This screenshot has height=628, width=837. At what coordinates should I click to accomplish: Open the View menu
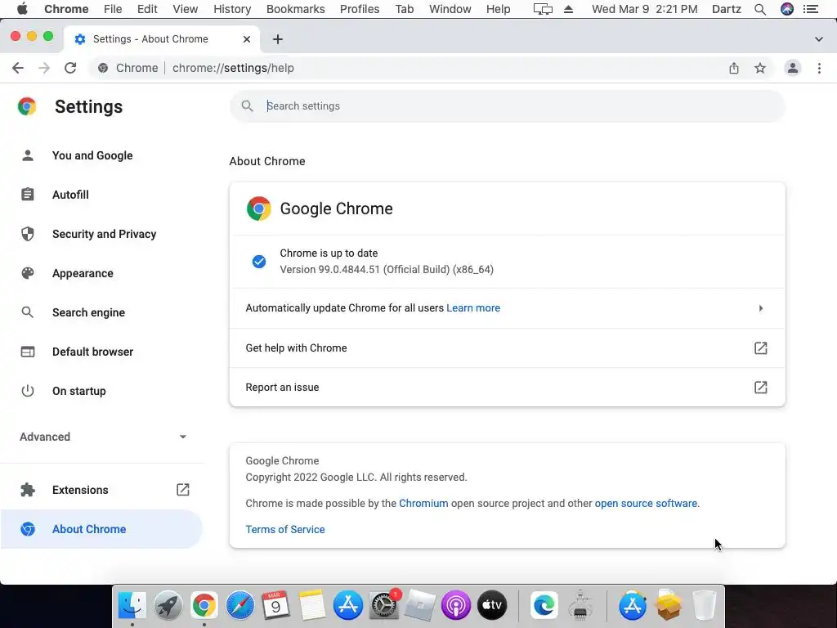point(186,9)
